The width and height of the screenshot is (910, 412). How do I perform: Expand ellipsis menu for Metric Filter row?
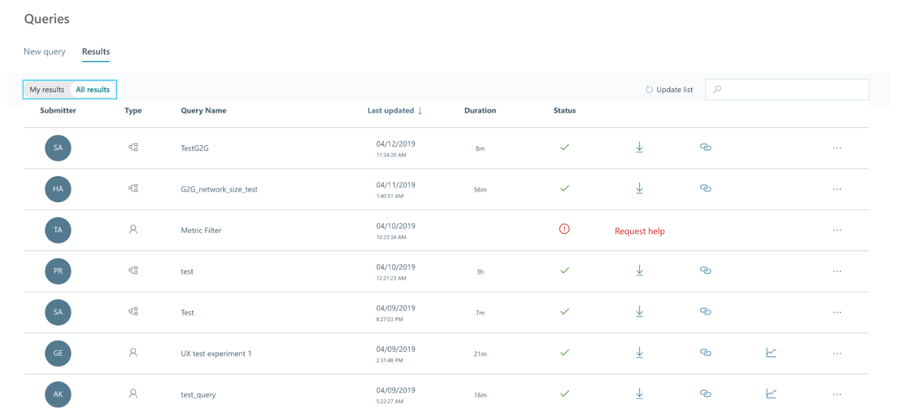837,230
